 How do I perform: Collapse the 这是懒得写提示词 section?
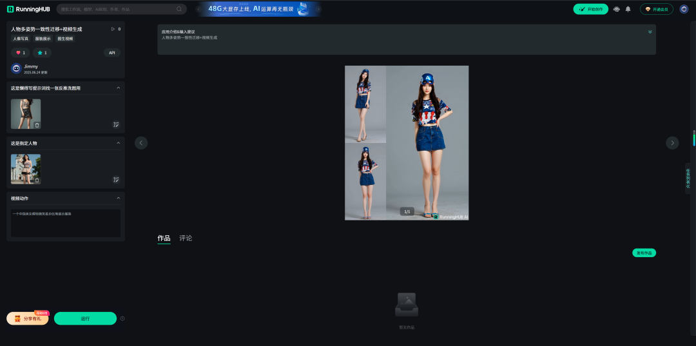pos(118,88)
